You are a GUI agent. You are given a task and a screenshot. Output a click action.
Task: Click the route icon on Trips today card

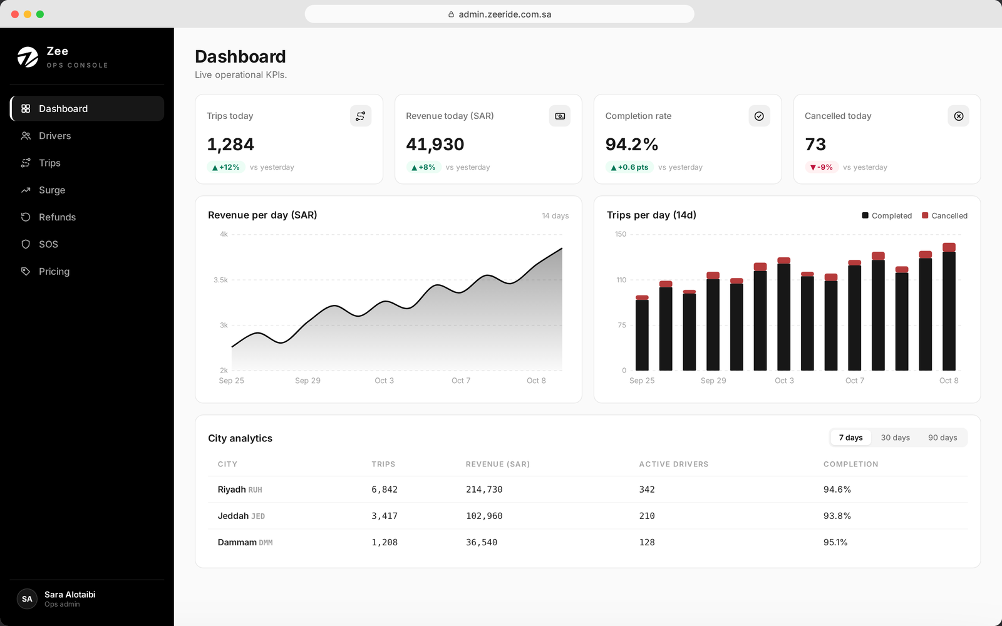click(361, 116)
